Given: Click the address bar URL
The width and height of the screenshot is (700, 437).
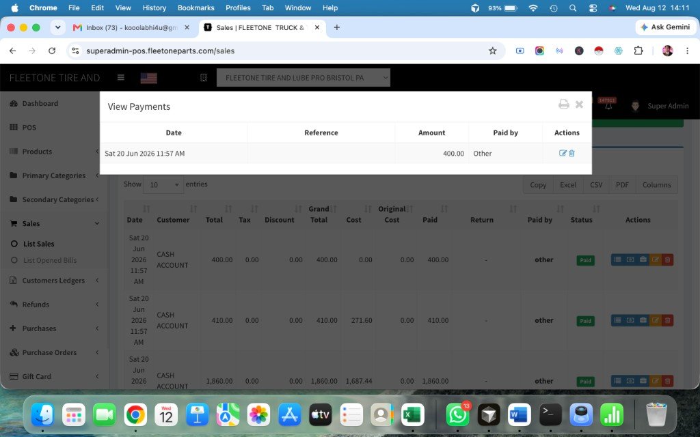Looking at the screenshot, I should click(160, 51).
